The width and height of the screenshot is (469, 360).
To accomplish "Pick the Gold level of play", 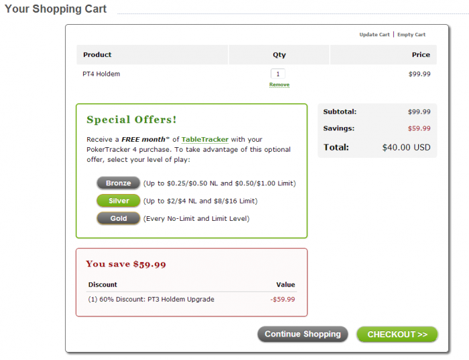I will coord(119,218).
